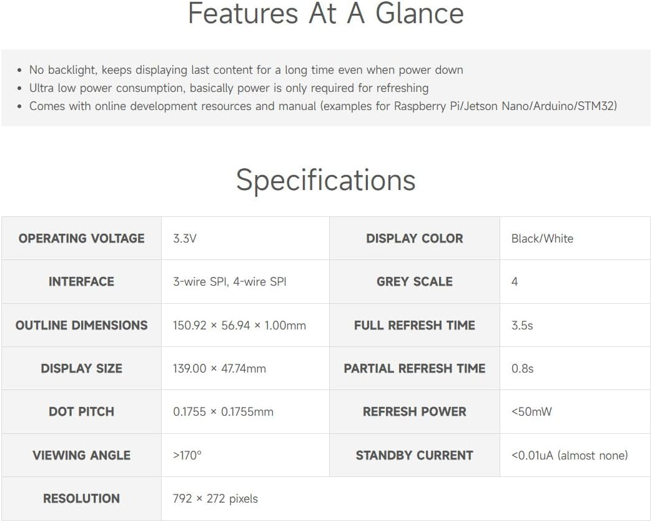Click the 3.3V voltage value
This screenshot has height=522, width=652.
click(185, 238)
